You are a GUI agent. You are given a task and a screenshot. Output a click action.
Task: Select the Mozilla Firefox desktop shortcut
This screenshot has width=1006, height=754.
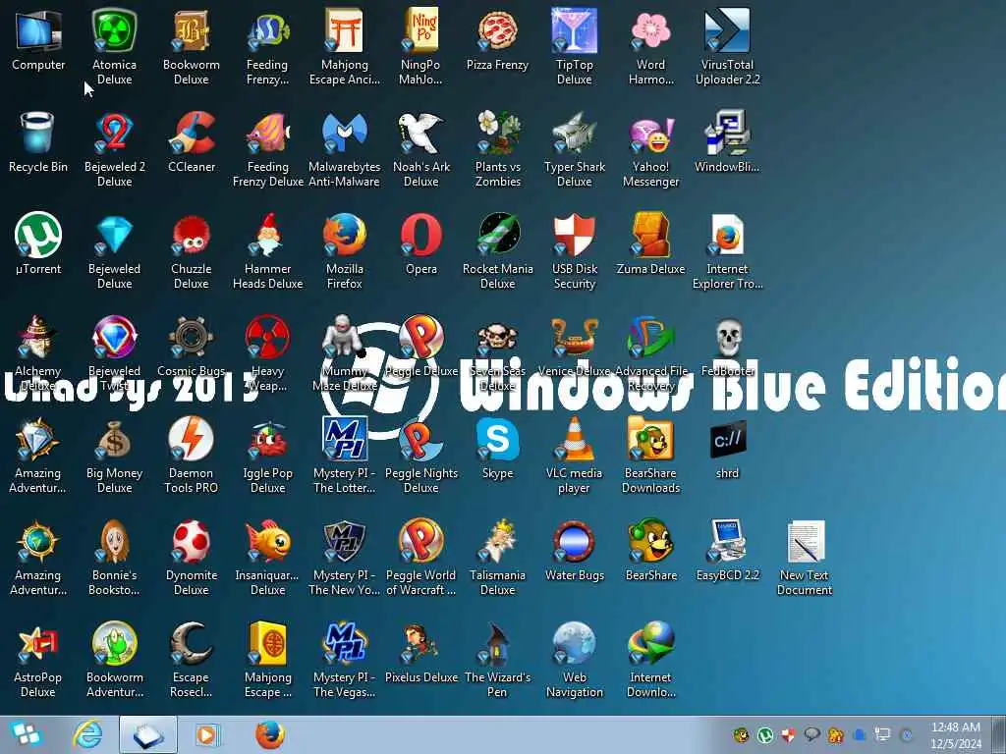345,250
